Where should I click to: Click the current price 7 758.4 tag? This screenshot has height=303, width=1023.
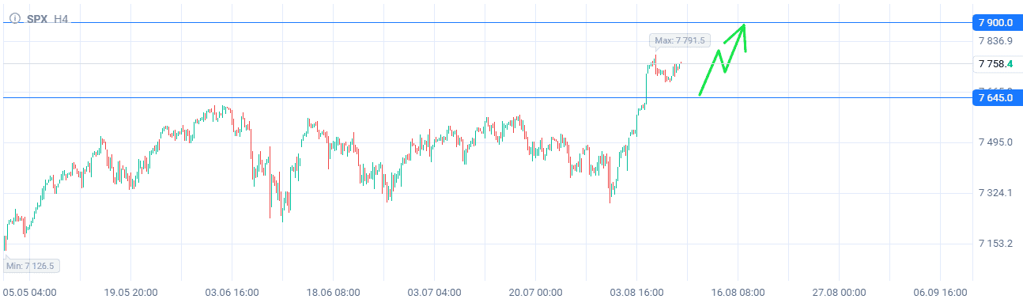tap(995, 63)
